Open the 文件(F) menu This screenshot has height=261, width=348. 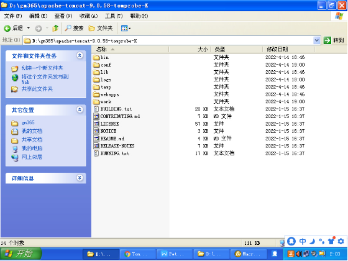pyautogui.click(x=13, y=16)
